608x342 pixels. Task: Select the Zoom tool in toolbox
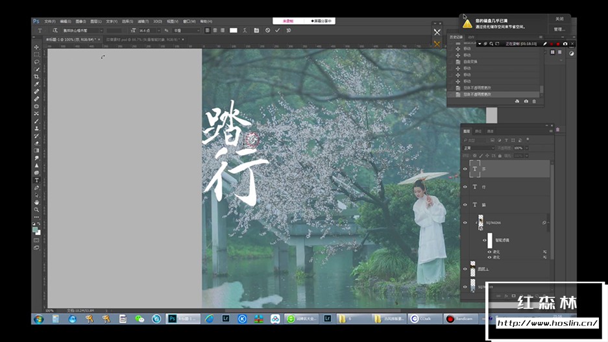[37, 210]
